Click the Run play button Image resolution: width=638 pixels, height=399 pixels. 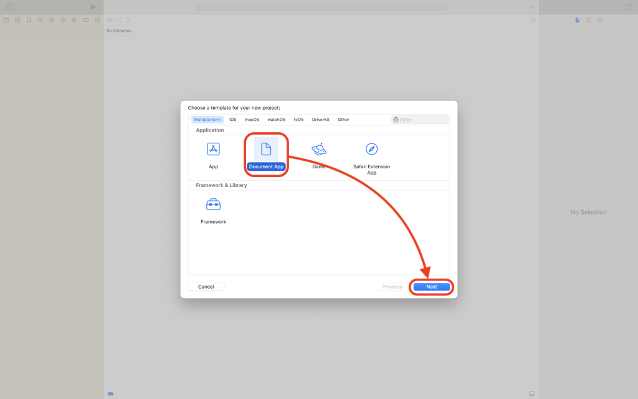93,7
